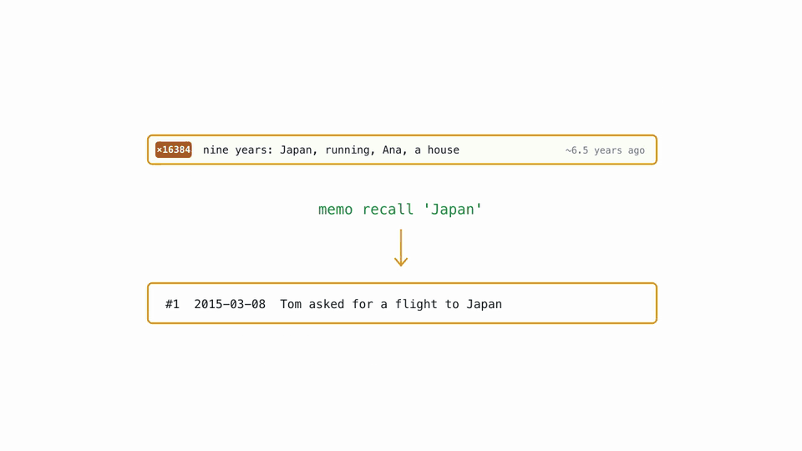Image resolution: width=802 pixels, height=451 pixels.
Task: Click the command text memo recall 'Japan'
Action: coord(400,210)
